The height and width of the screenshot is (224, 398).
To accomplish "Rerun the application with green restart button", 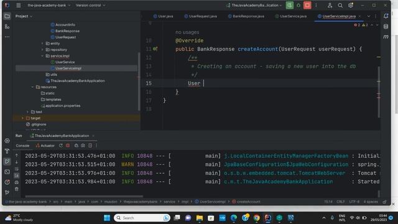I will 290,5.
